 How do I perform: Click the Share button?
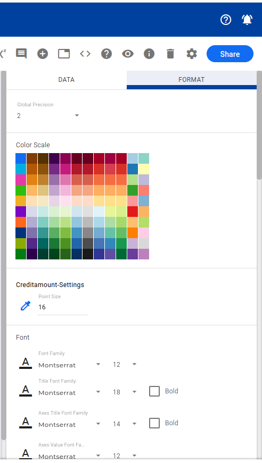[230, 54]
